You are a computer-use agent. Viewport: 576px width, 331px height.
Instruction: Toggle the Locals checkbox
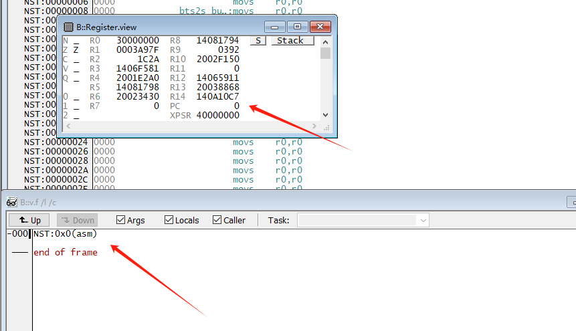(169, 220)
